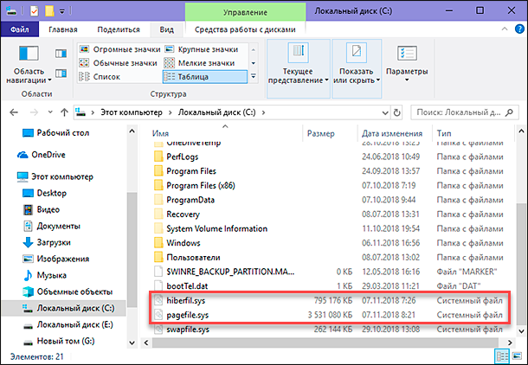This screenshot has height=365, width=528.
Task: Select Desktop in the navigation pane
Action: 44,193
